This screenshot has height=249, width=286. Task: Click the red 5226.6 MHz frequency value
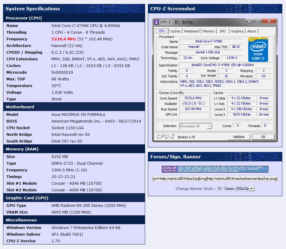64,39
